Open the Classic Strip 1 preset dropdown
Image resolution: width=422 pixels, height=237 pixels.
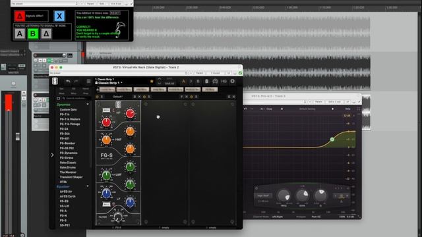(x=110, y=83)
